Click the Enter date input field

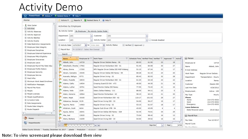pos(96,45)
